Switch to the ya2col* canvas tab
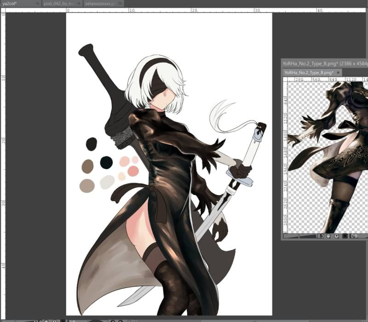The image size is (368, 322). tap(20, 4)
